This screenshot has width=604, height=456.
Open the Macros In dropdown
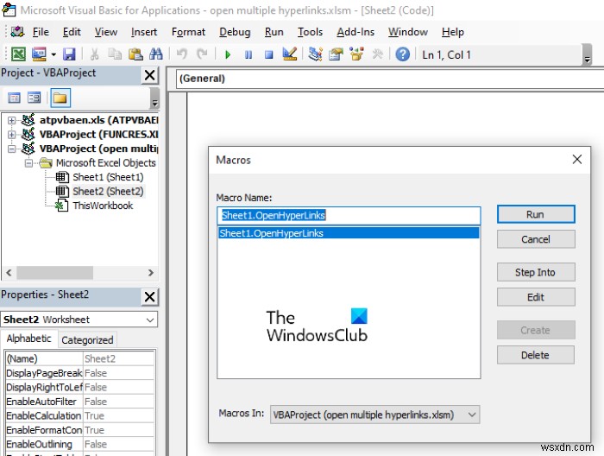click(374, 415)
